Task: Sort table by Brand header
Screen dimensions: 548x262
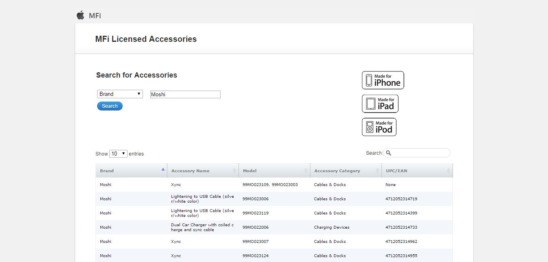Action: click(x=131, y=171)
